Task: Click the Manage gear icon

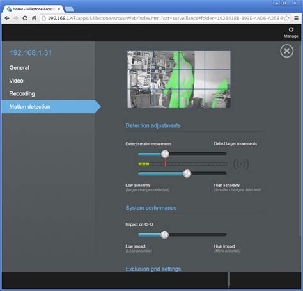Action: (x=291, y=29)
